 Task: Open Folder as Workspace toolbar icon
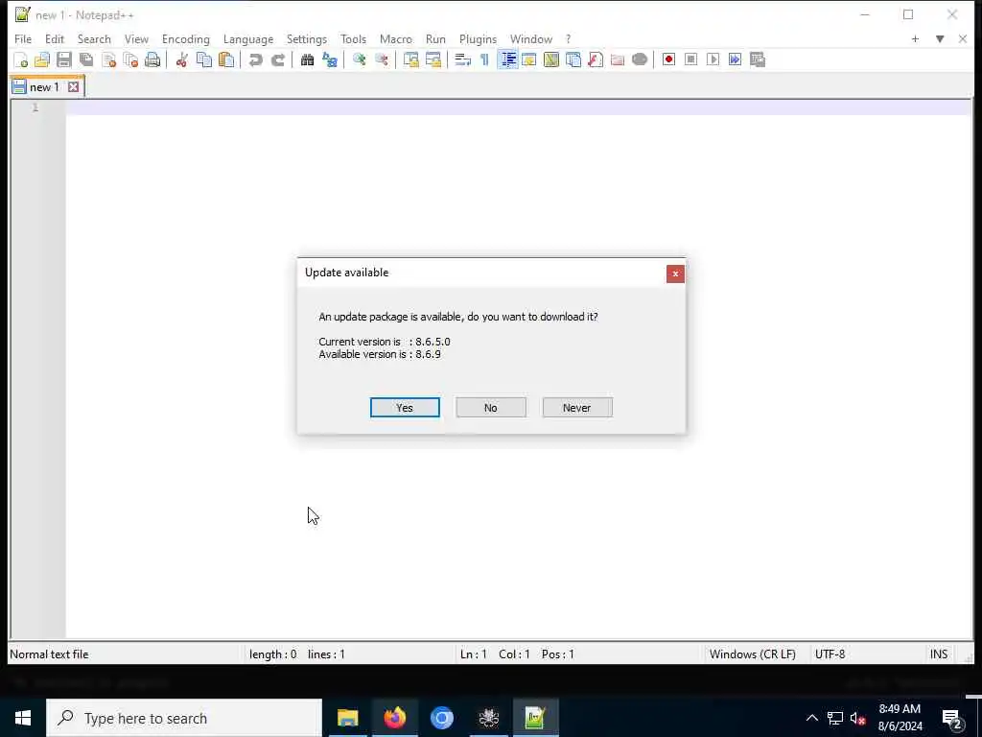[618, 59]
